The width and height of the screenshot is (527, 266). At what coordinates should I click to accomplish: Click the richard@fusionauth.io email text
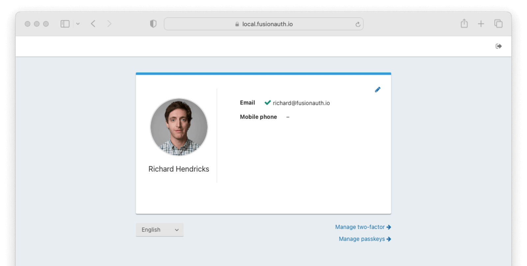point(301,103)
